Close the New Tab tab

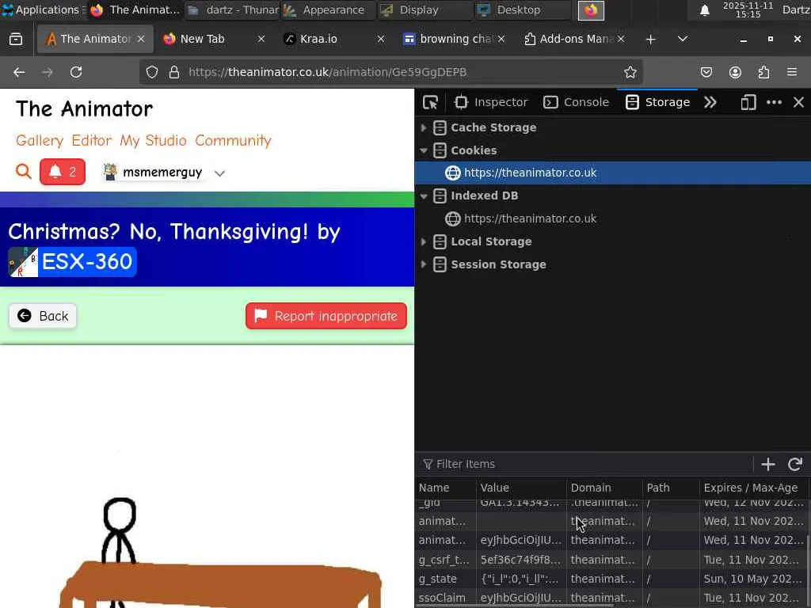click(261, 39)
